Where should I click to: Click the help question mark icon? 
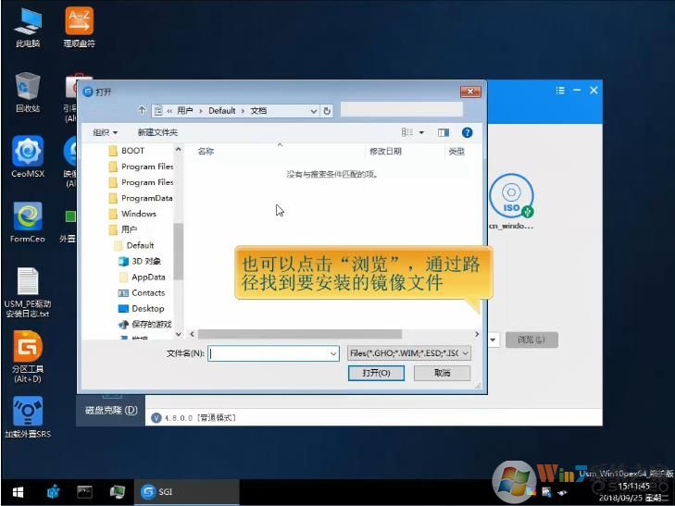pyautogui.click(x=467, y=132)
